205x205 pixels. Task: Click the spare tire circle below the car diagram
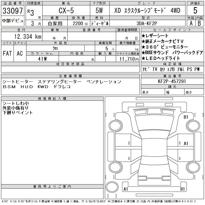(x=112, y=187)
